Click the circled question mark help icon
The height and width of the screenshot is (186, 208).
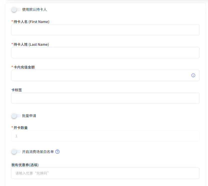58,152
